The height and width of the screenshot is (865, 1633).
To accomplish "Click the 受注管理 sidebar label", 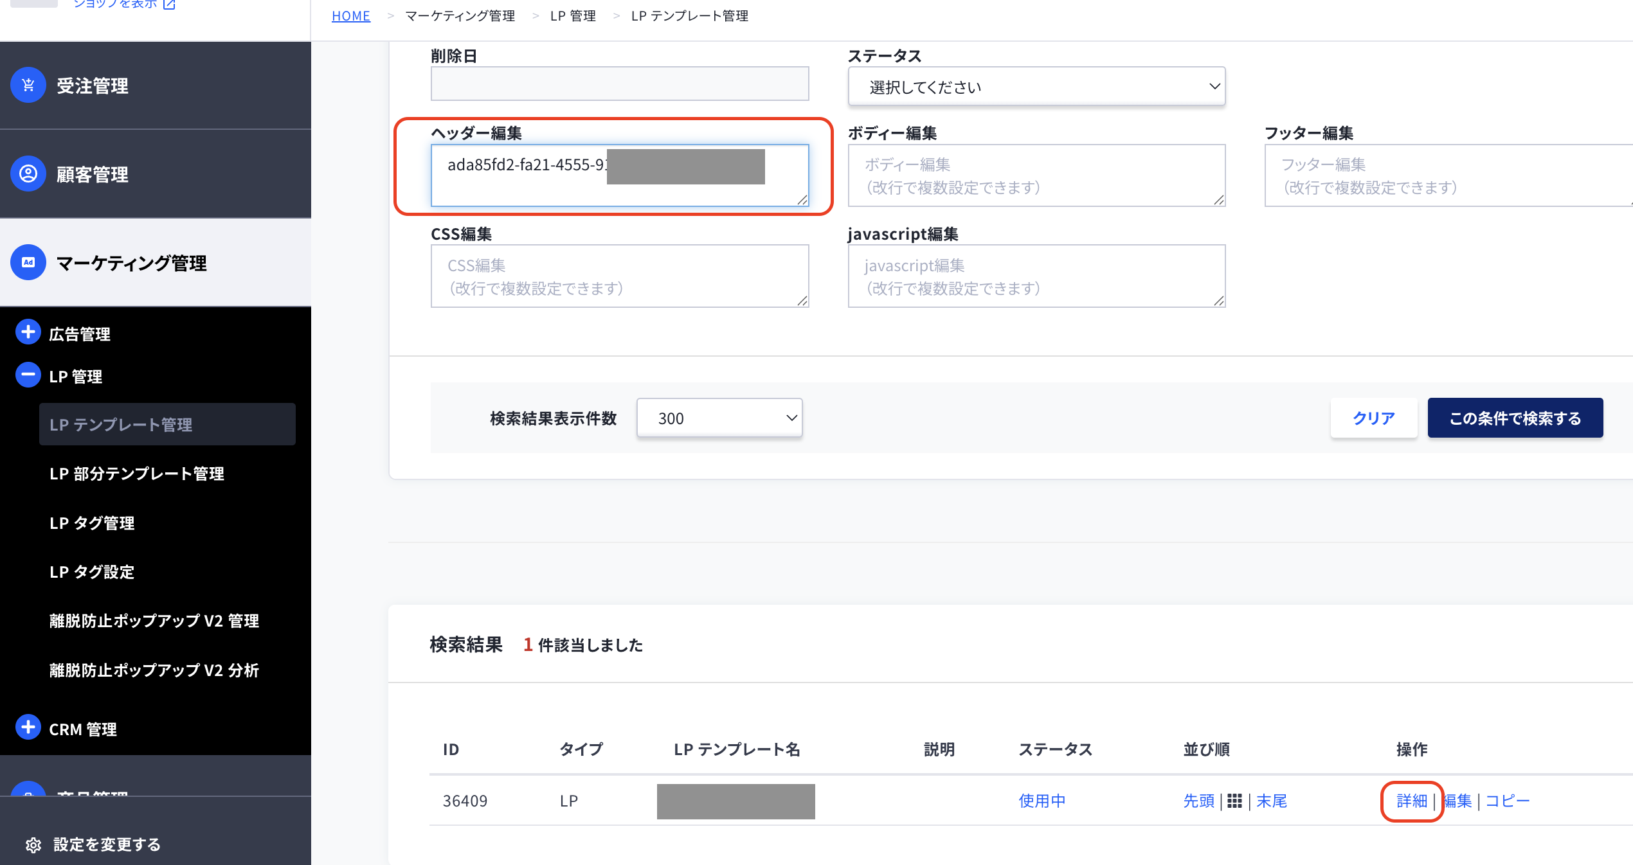I will click(93, 85).
